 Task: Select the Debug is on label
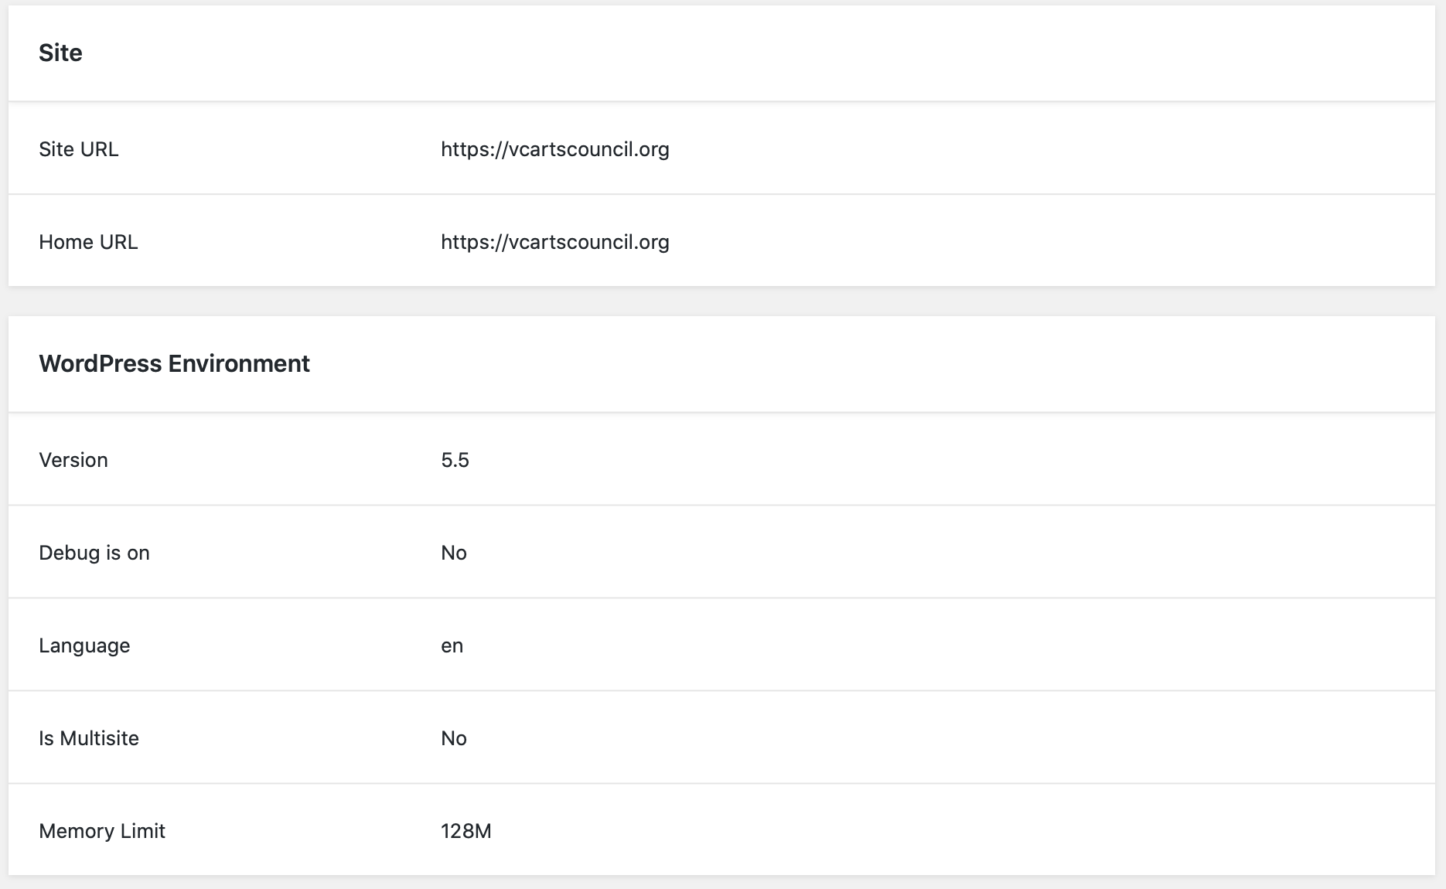pyautogui.click(x=94, y=553)
